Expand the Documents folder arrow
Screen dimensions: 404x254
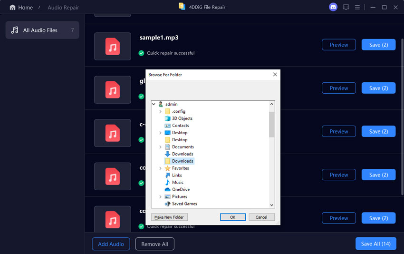tap(161, 147)
